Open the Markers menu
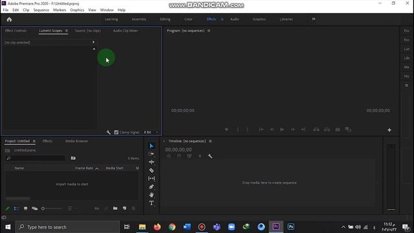Image resolution: width=414 pixels, height=233 pixels. 60,10
